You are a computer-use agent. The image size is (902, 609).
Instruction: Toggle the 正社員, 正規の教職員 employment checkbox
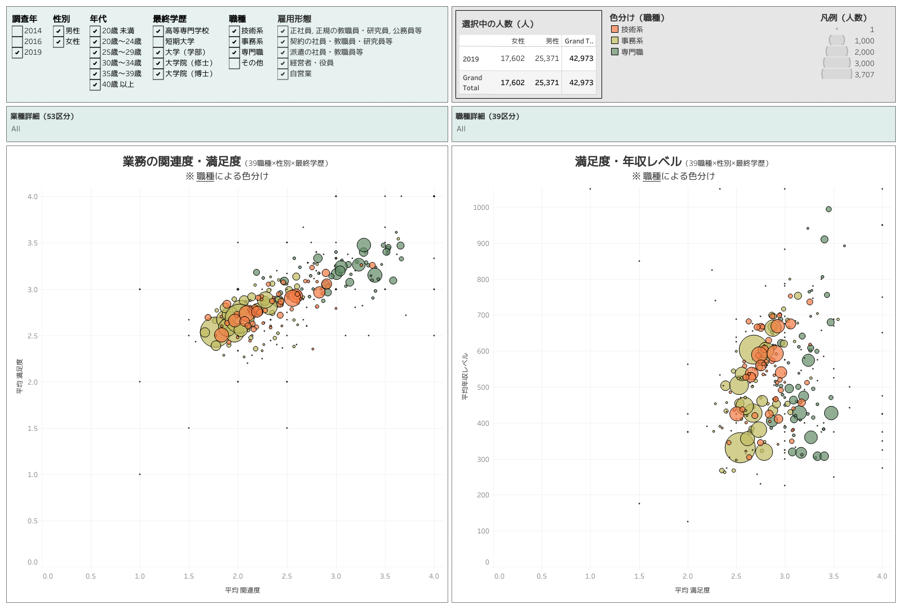(283, 31)
